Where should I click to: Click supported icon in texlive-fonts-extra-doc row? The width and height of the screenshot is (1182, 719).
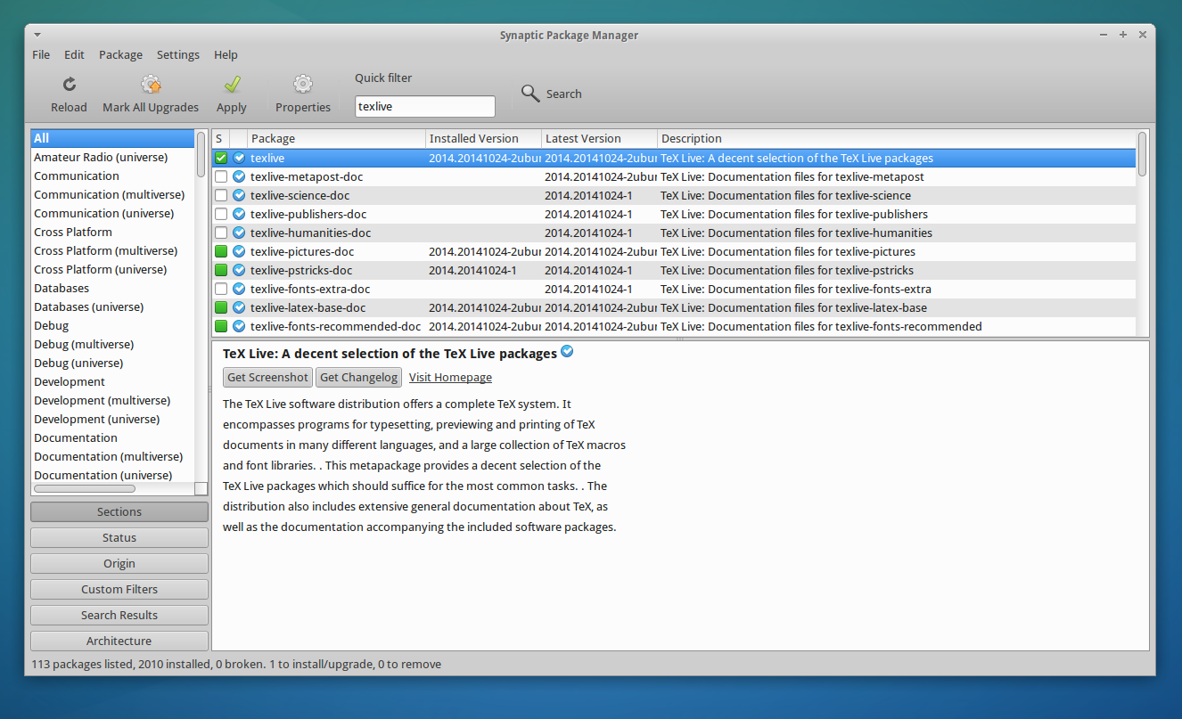(x=239, y=289)
